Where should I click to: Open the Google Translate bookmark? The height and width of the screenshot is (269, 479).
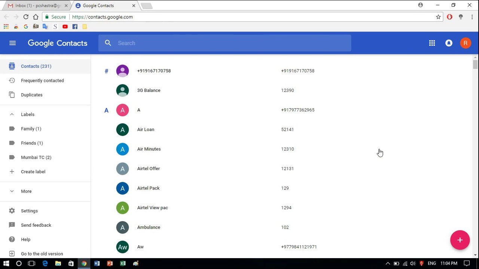click(x=45, y=27)
